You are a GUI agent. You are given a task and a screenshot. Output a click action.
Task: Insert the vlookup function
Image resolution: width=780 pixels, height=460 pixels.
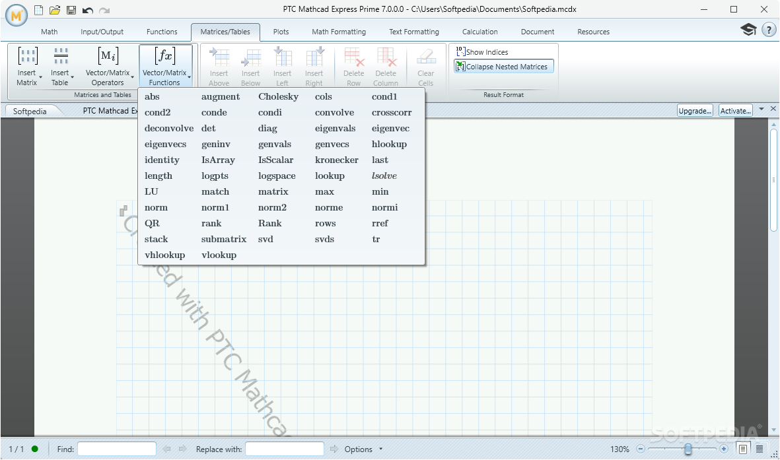click(x=219, y=255)
